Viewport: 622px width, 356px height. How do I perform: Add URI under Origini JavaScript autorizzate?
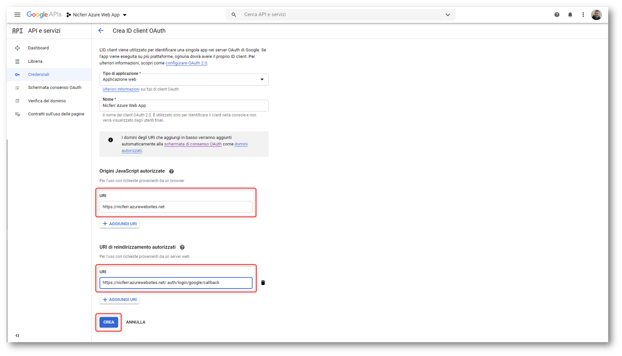click(120, 224)
